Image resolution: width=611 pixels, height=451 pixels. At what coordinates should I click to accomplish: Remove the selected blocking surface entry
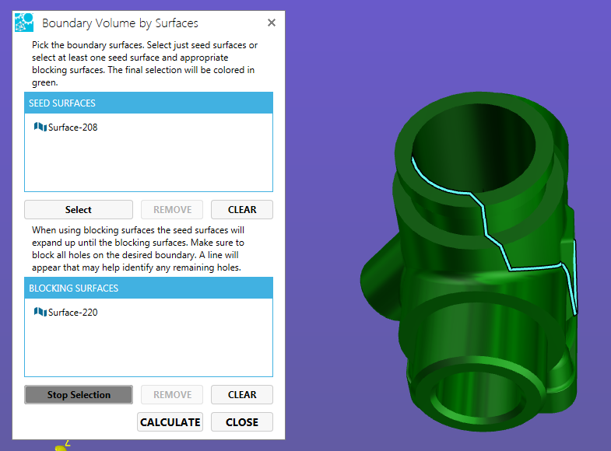pyautogui.click(x=172, y=394)
